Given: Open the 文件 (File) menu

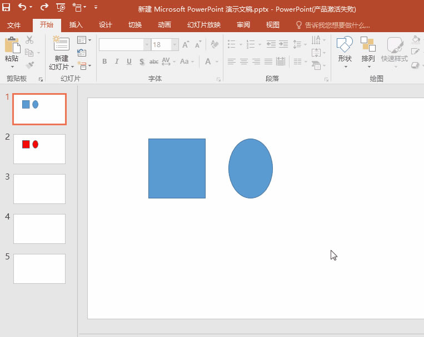Looking at the screenshot, I should pos(14,25).
